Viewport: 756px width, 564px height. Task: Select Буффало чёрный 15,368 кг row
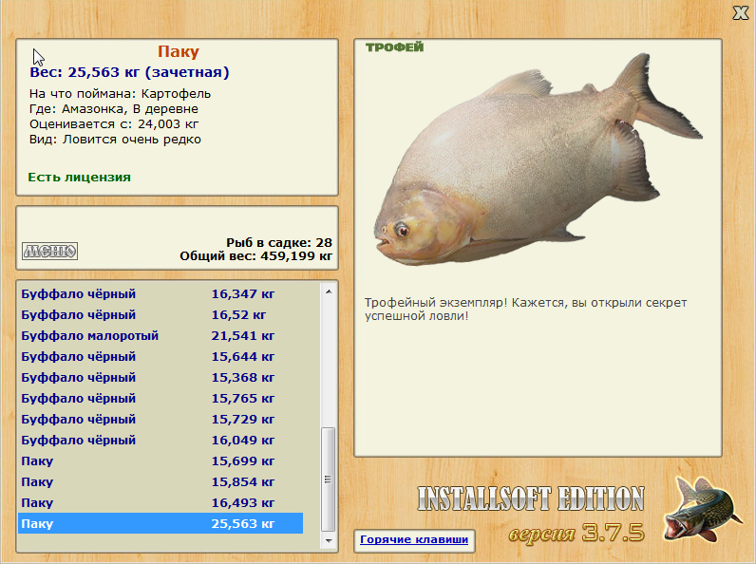pyautogui.click(x=161, y=378)
